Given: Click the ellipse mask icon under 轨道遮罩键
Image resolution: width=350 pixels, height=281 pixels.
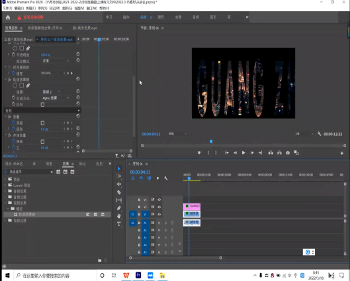Looking at the screenshot, I should [x=15, y=85].
